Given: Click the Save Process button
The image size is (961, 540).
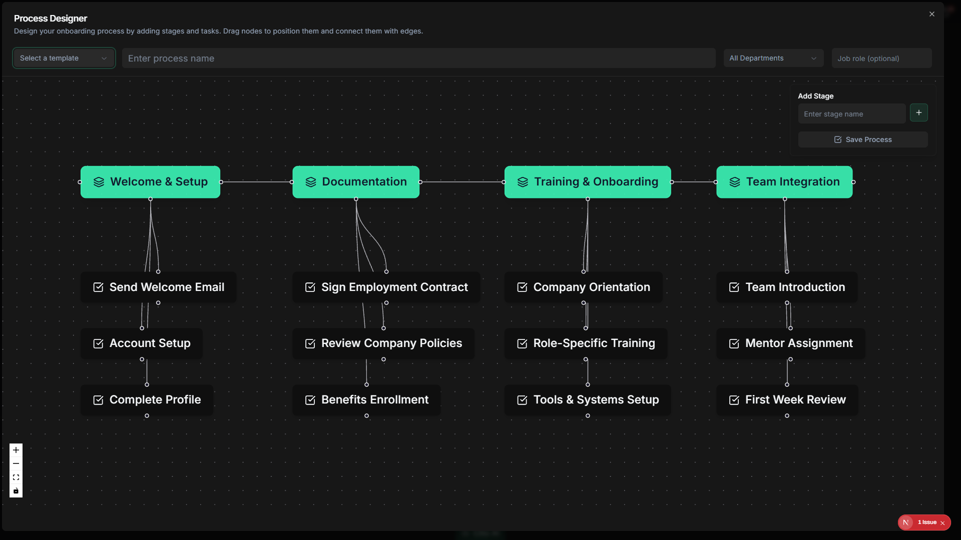Looking at the screenshot, I should [863, 139].
